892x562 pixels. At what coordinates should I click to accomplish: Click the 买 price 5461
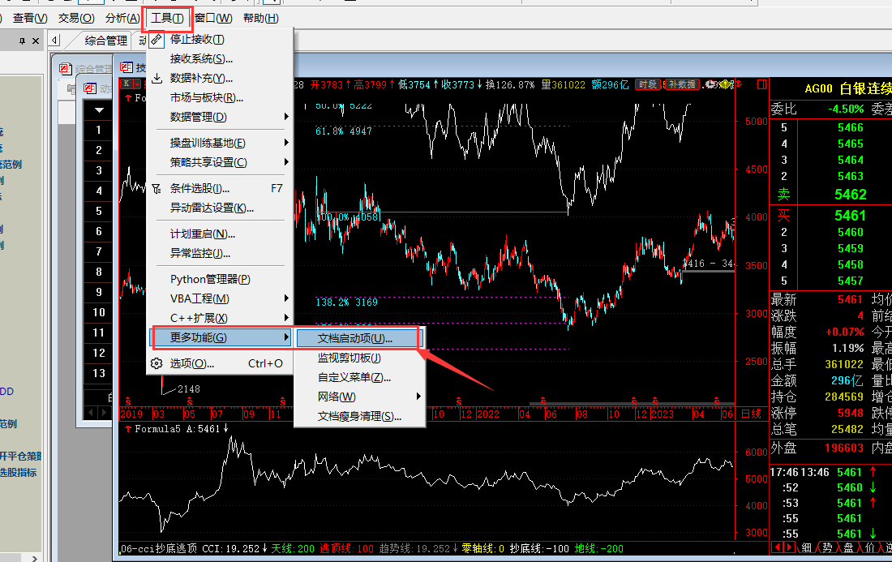coord(850,216)
